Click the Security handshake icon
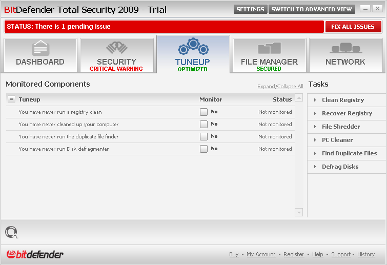The image size is (387, 265). click(117, 48)
